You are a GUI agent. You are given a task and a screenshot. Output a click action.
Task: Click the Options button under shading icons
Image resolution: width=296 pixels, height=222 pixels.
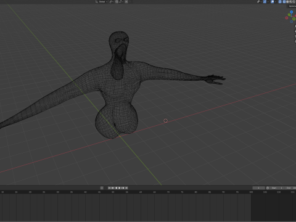tap(292, 6)
